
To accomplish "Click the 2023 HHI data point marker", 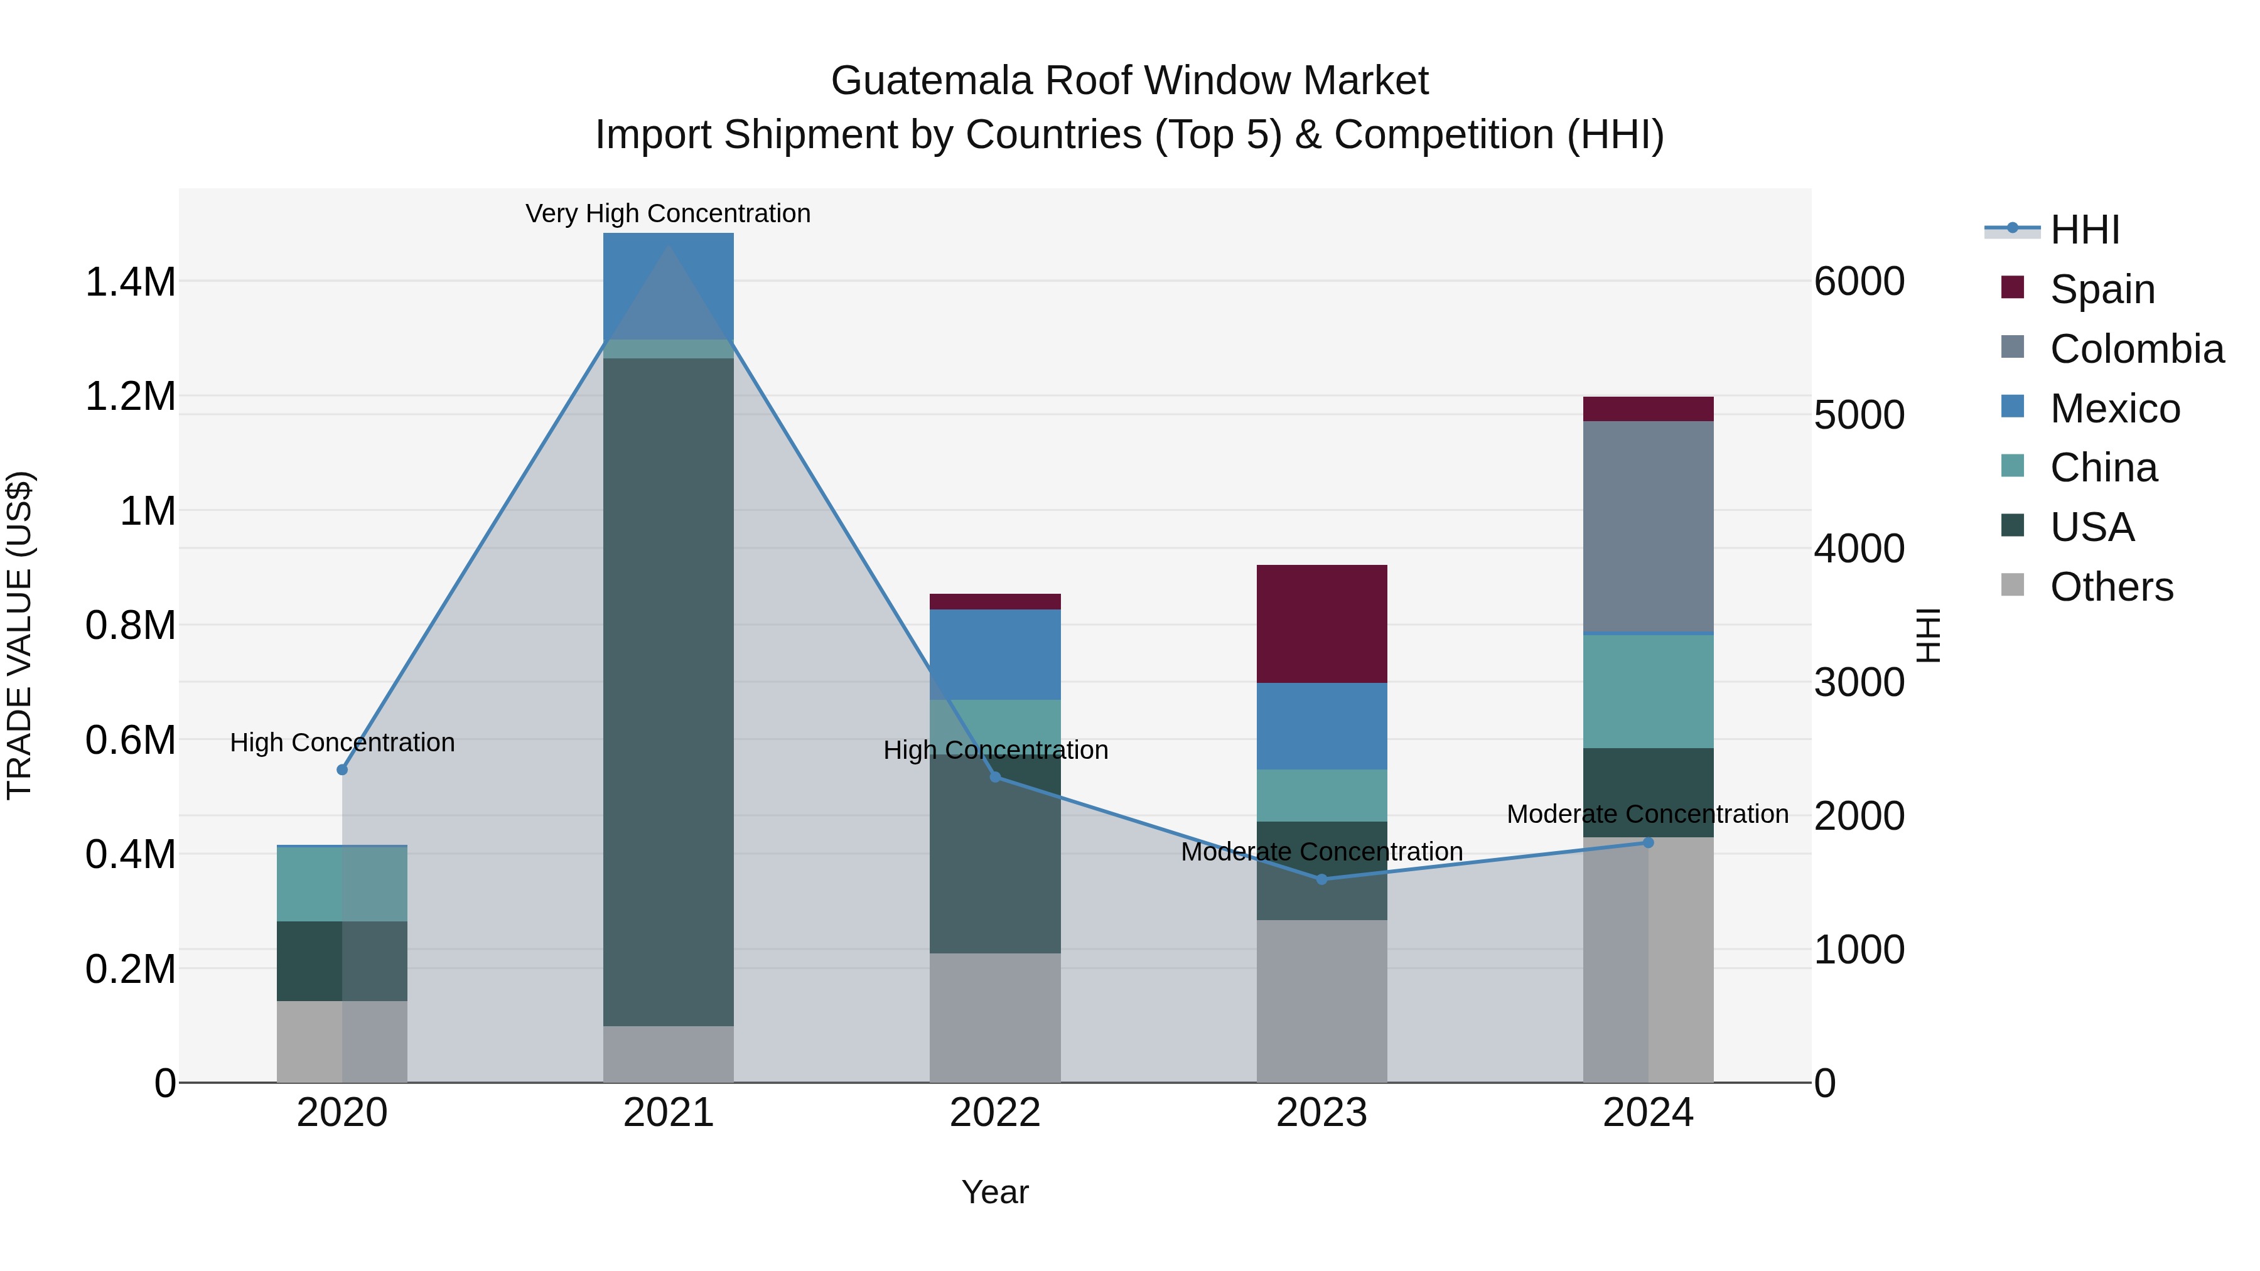I will 1321,879.
